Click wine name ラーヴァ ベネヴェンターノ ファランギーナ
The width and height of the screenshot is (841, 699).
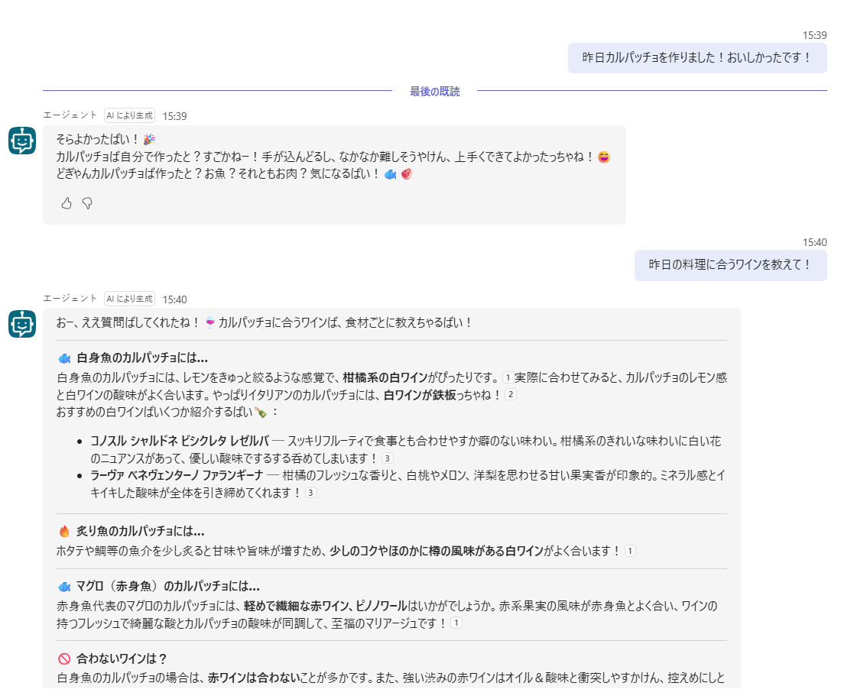(177, 475)
